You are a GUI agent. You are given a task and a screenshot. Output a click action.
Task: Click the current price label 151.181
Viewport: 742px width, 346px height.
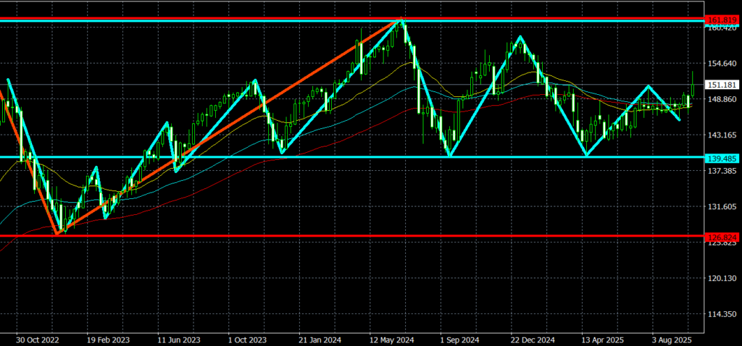click(722, 85)
